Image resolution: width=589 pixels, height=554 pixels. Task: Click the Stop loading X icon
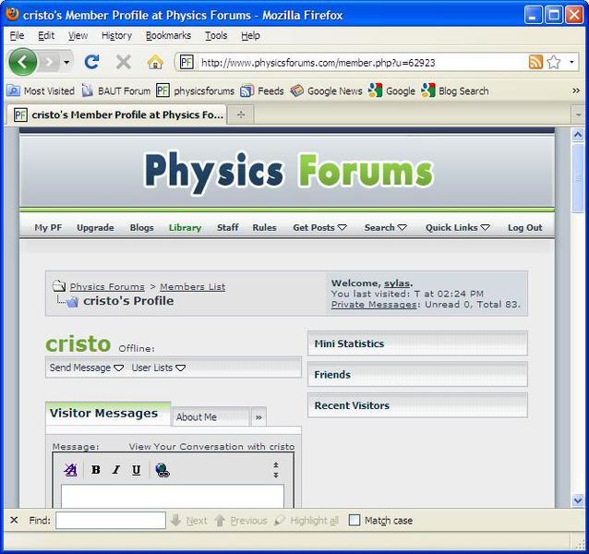click(x=123, y=62)
